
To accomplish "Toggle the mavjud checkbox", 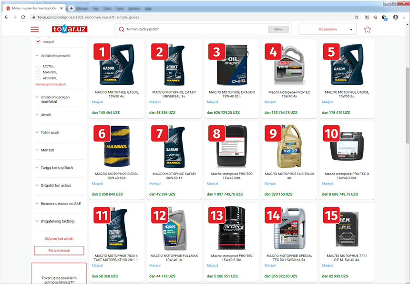I will tap(39, 41).
